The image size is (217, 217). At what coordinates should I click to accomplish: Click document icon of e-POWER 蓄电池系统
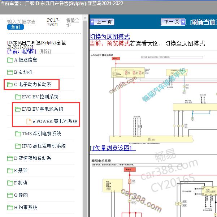pyautogui.click(x=29, y=121)
